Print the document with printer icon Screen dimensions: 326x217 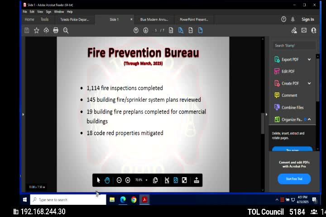click(x=56, y=30)
